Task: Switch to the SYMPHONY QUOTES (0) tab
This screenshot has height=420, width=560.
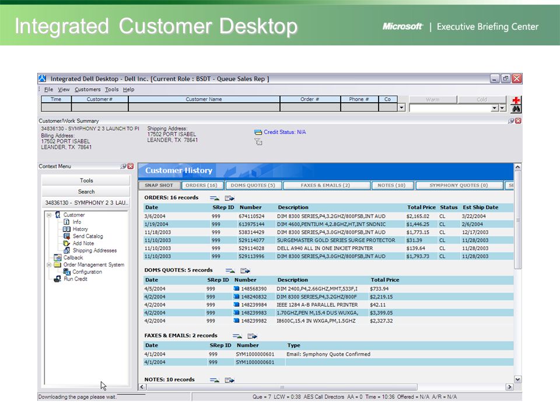Action: point(459,185)
